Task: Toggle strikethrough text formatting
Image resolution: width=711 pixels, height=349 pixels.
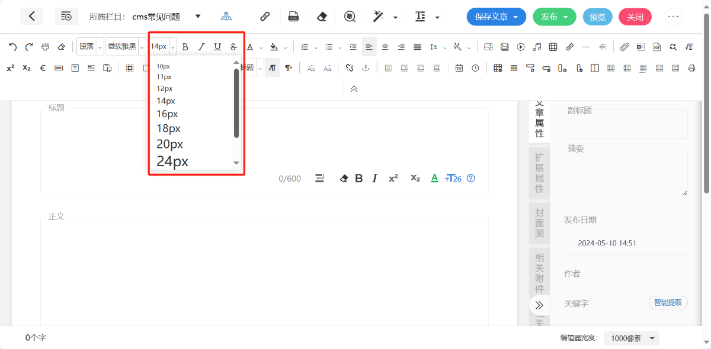Action: pos(233,47)
